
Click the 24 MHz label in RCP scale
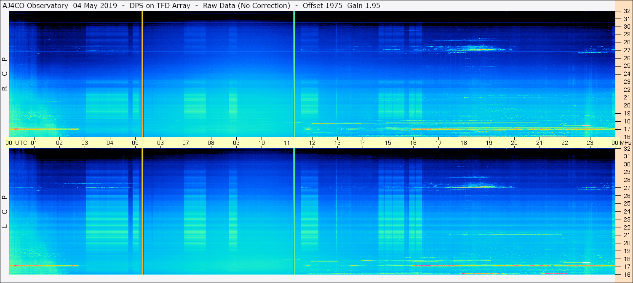pos(627,74)
